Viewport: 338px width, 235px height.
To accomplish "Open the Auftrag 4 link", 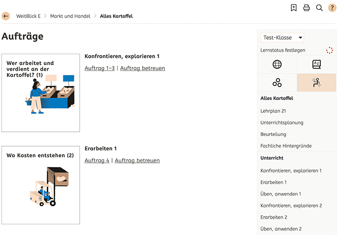I will tap(97, 161).
